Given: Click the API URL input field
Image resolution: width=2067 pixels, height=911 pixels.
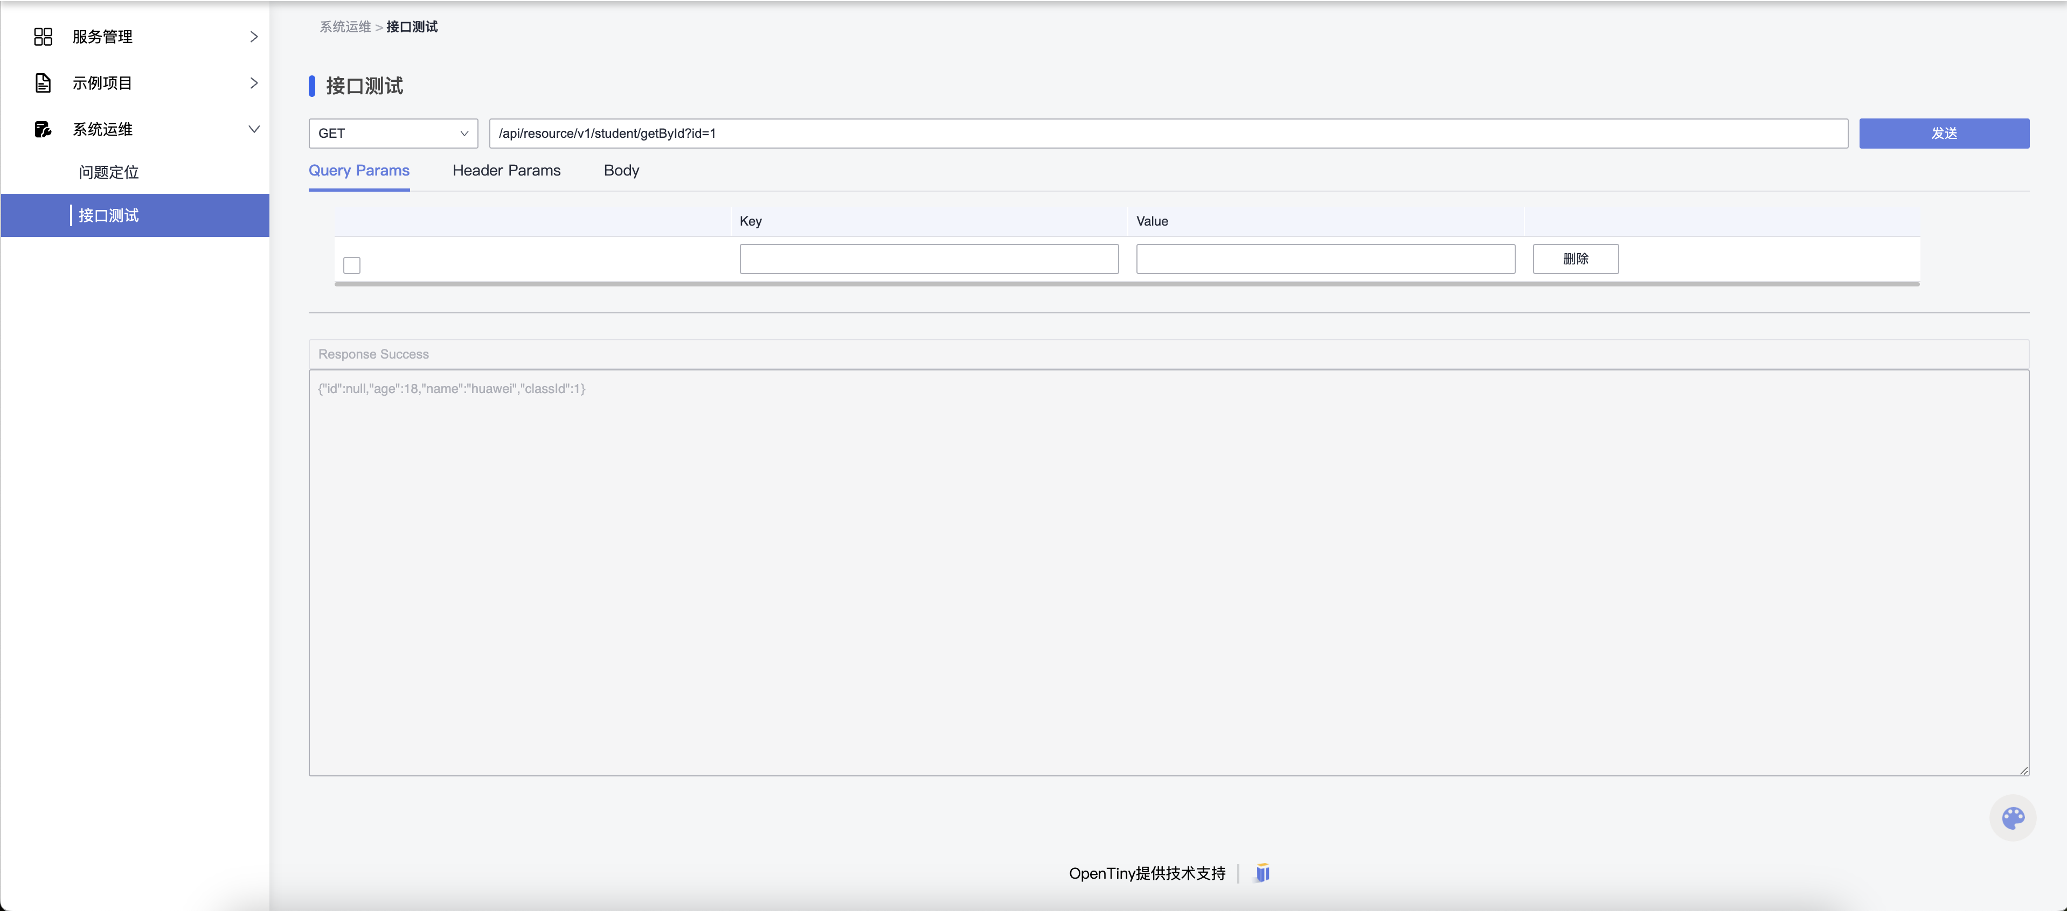Looking at the screenshot, I should point(1168,134).
